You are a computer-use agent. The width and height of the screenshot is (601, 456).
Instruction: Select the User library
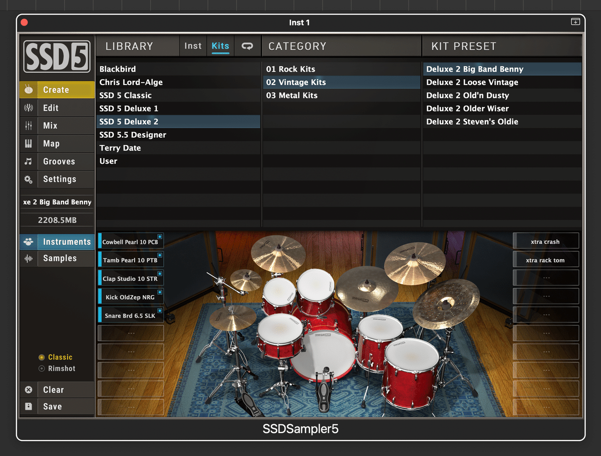(178, 161)
